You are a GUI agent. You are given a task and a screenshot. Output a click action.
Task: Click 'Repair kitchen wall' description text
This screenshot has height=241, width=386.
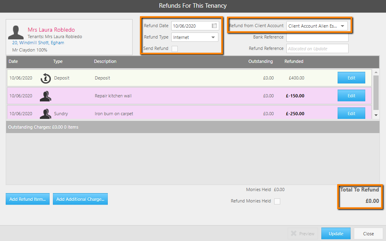tap(113, 96)
